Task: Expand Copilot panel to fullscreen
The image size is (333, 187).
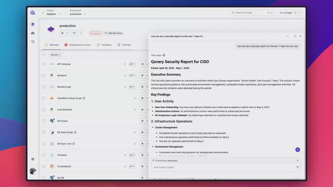Action: [x=295, y=36]
